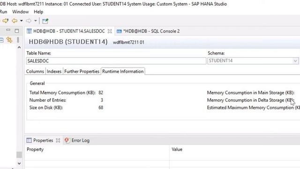Switch to the Further Properties tab

coord(82,71)
